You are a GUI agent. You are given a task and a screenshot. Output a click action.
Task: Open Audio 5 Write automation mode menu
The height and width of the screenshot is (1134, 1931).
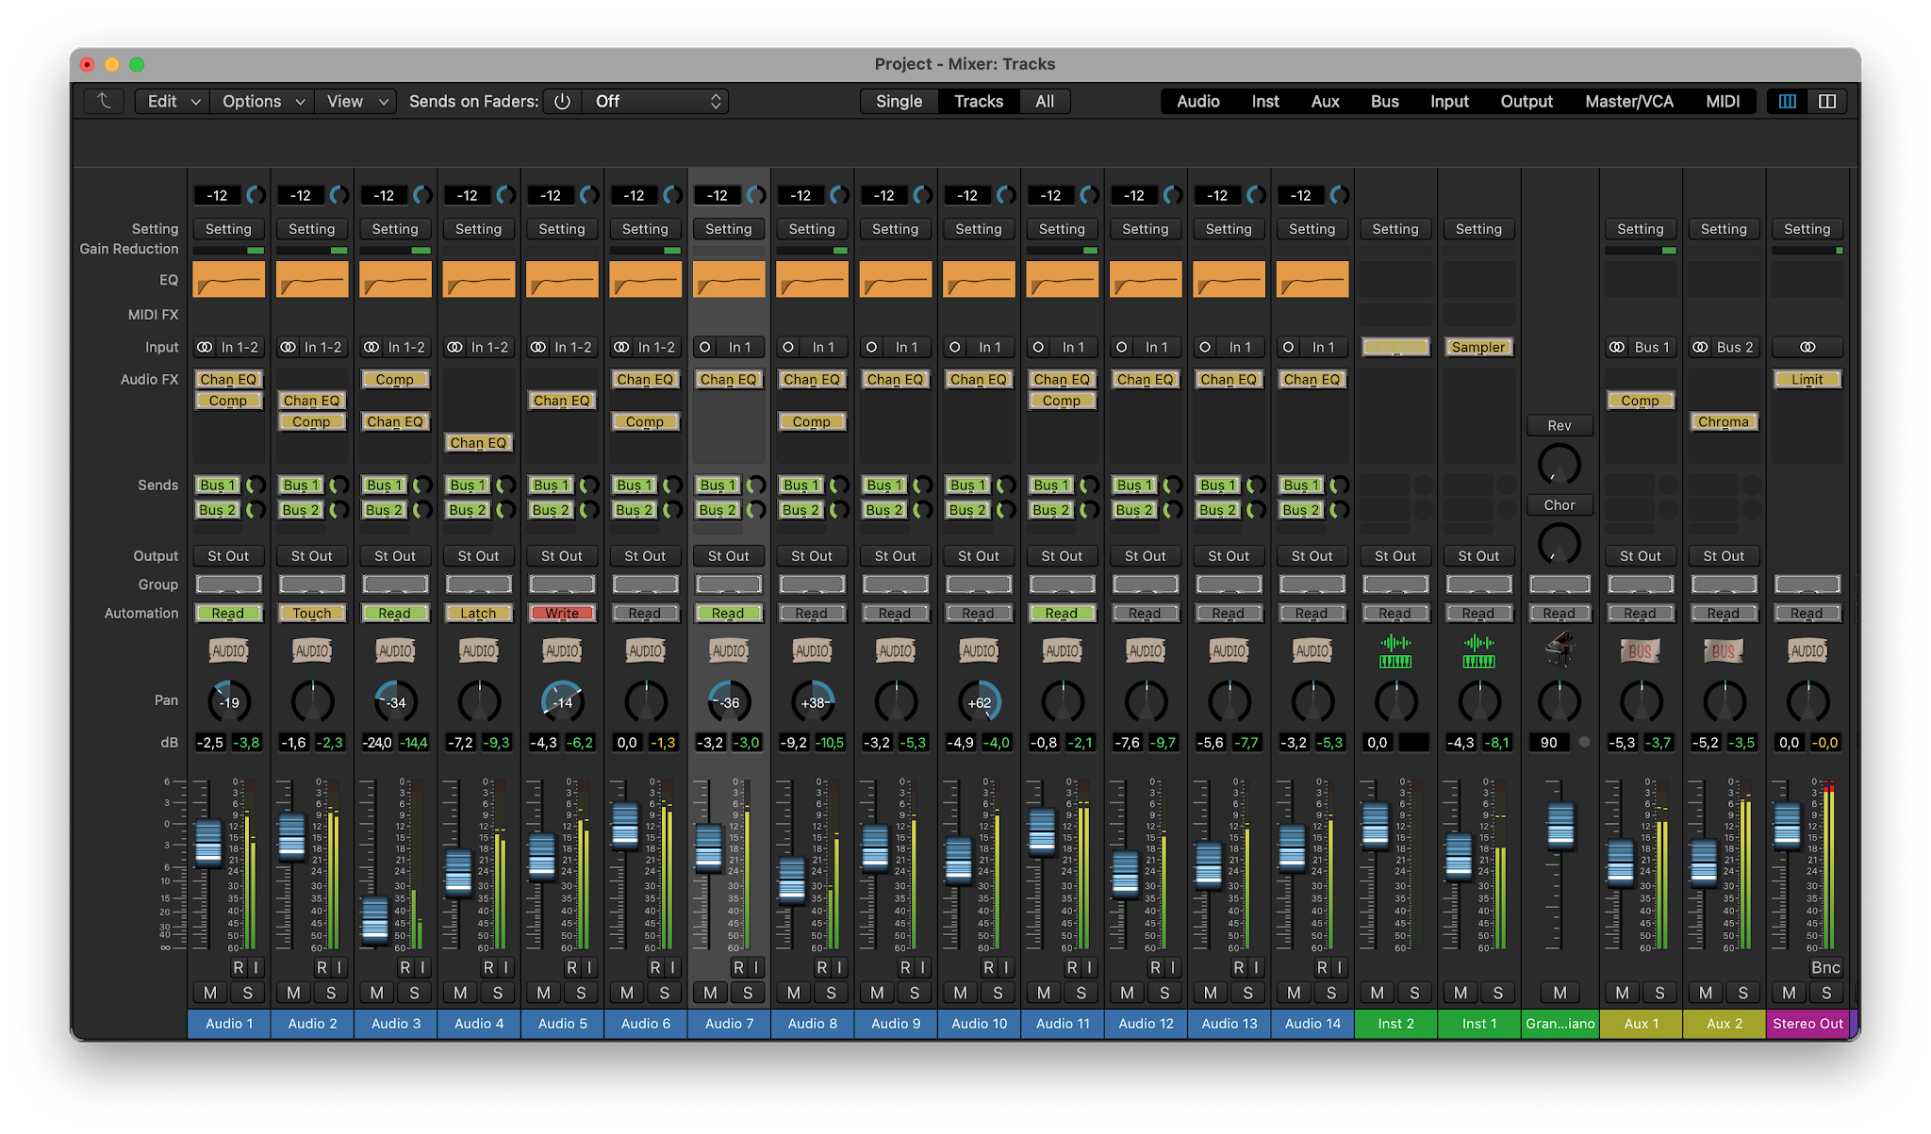tap(562, 613)
